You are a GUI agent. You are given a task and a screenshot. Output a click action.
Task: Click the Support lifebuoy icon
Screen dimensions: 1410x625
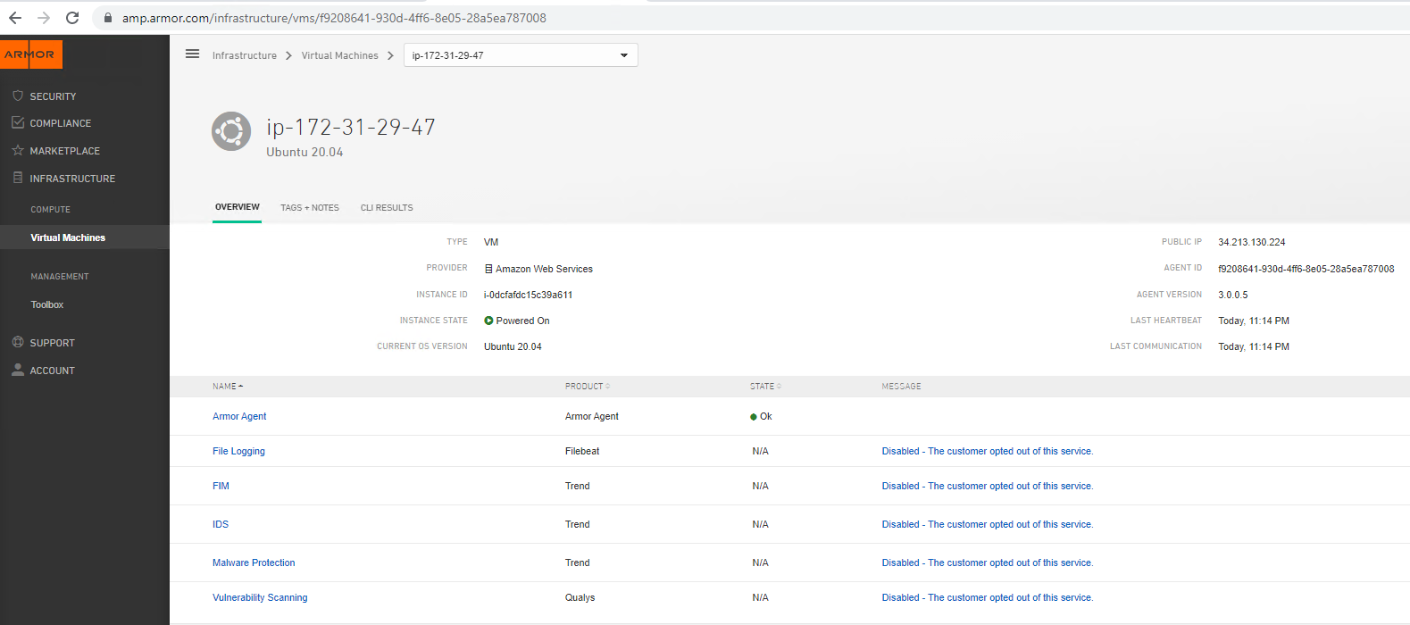18,343
